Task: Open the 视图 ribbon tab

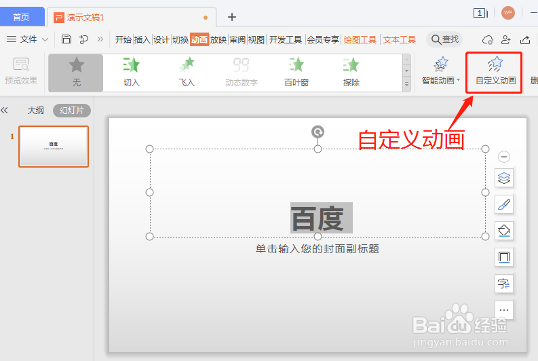Action: click(256, 40)
